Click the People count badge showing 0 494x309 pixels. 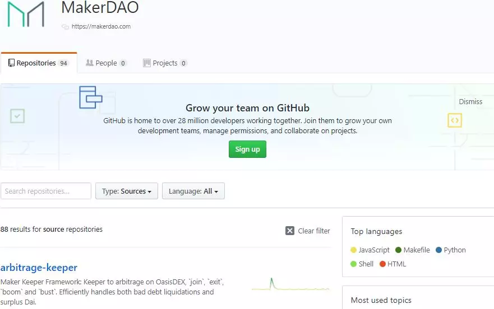coord(123,63)
